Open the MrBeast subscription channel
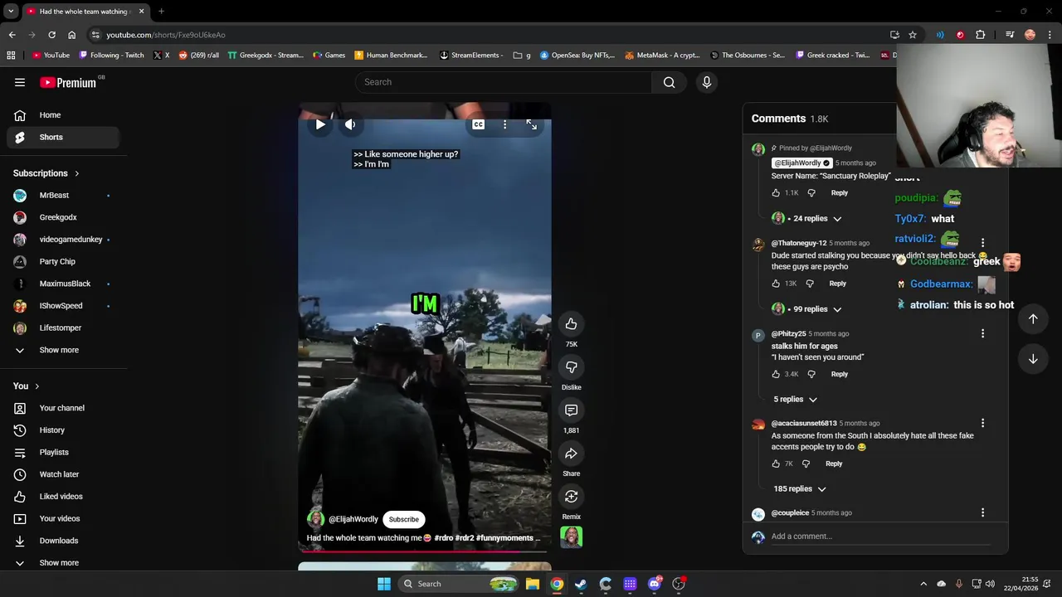 click(63, 195)
